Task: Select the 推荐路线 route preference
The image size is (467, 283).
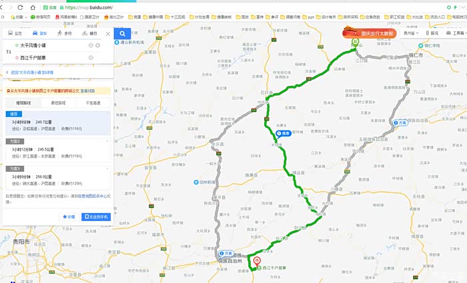Action: (x=23, y=103)
